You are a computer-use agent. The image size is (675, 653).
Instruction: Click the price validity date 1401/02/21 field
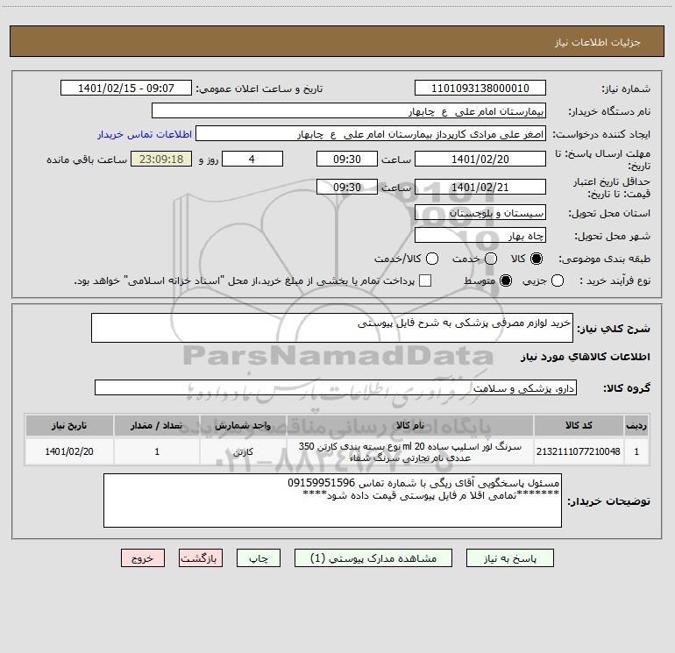coord(480,187)
